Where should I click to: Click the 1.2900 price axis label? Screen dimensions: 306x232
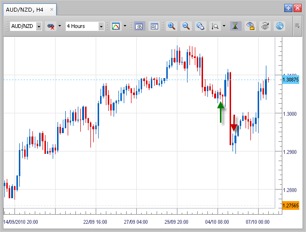[290, 152]
